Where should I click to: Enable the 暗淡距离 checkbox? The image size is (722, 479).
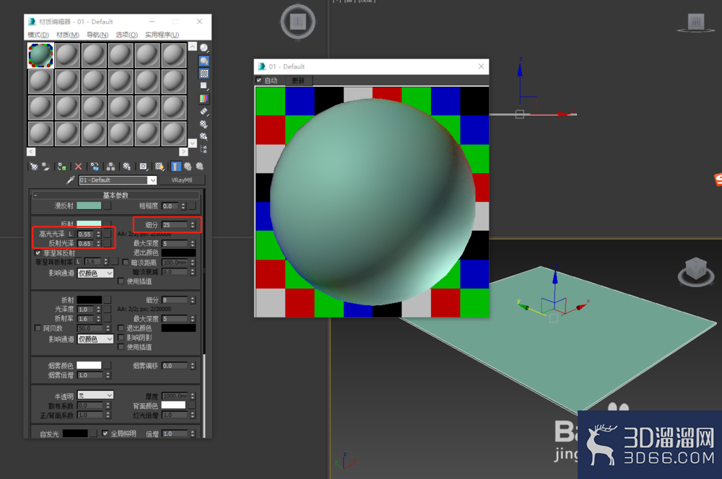click(x=125, y=263)
